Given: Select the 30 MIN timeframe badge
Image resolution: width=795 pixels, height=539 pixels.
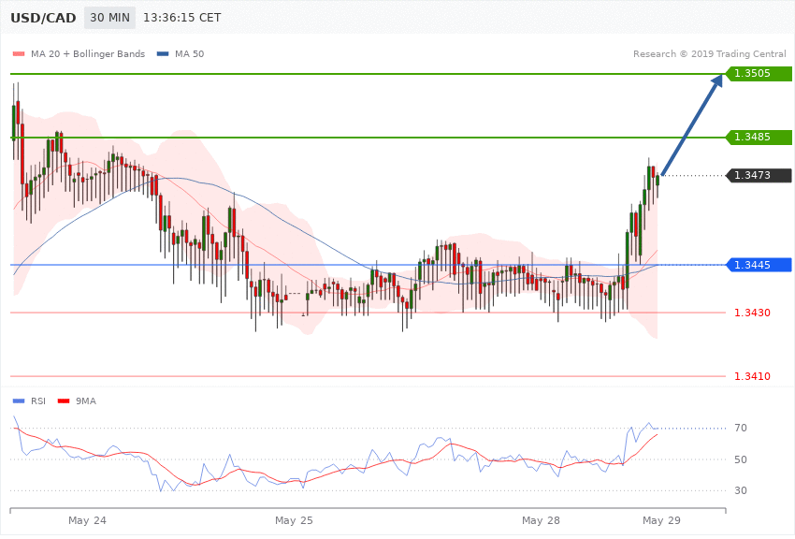Looking at the screenshot, I should [x=109, y=18].
